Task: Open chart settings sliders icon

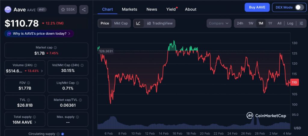Action: pos(301,23)
